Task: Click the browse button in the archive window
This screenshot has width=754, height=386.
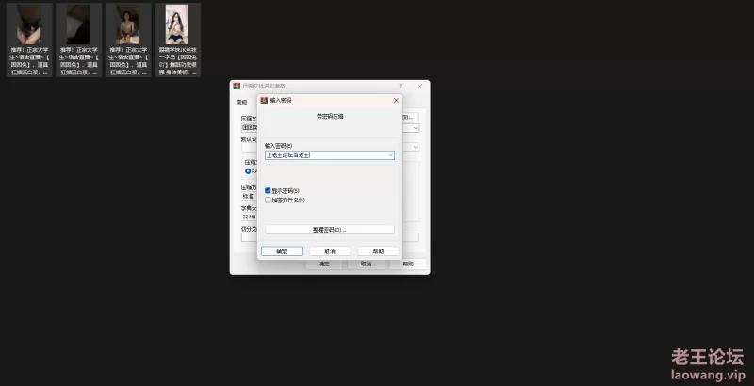Action: (x=410, y=117)
